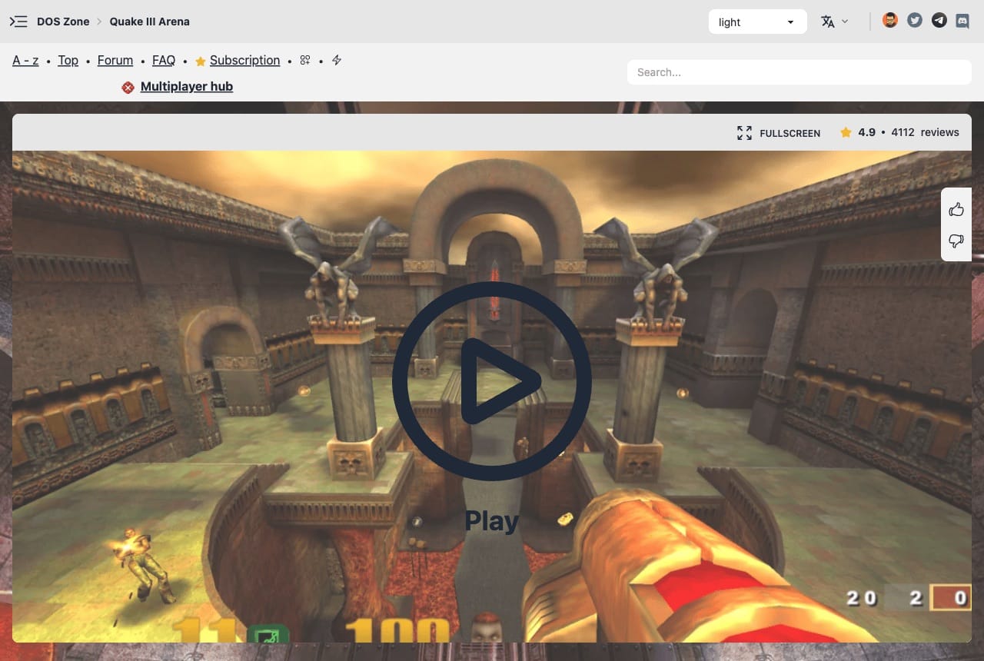Open the Multiplayer hub link
The height and width of the screenshot is (661, 984).
click(187, 86)
